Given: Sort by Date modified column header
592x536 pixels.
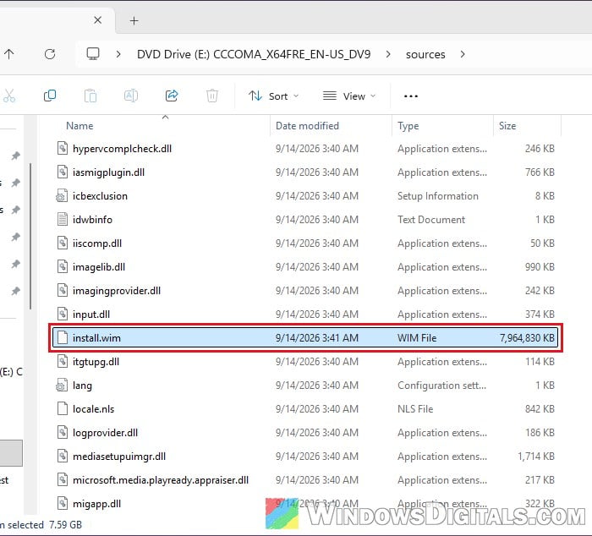Looking at the screenshot, I should tap(307, 126).
